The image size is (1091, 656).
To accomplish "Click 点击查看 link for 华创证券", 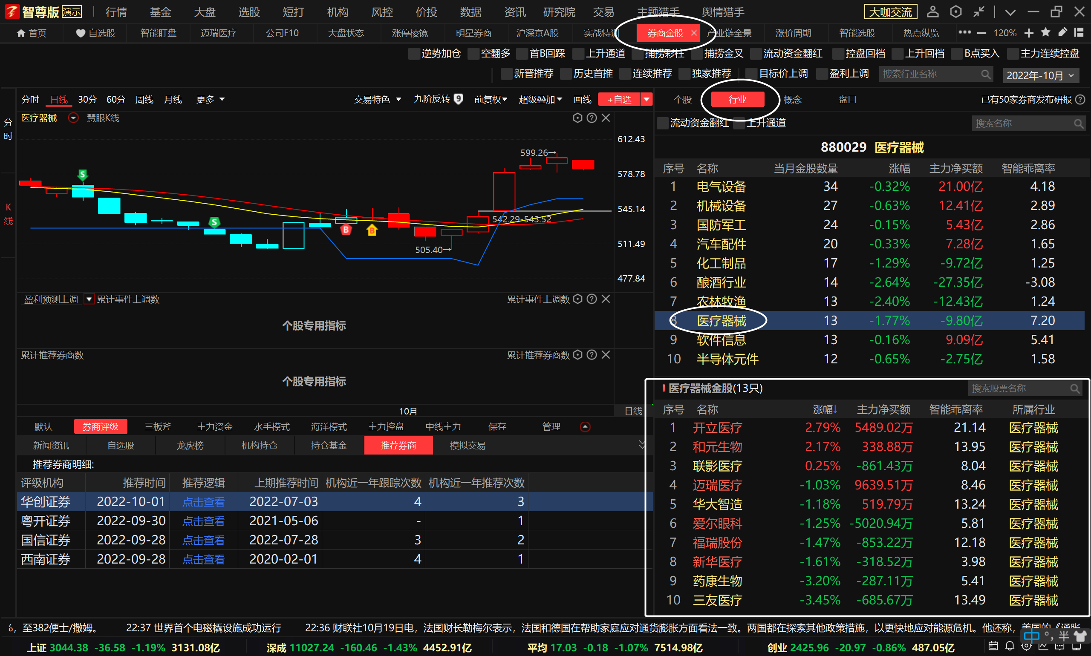I will tap(203, 502).
